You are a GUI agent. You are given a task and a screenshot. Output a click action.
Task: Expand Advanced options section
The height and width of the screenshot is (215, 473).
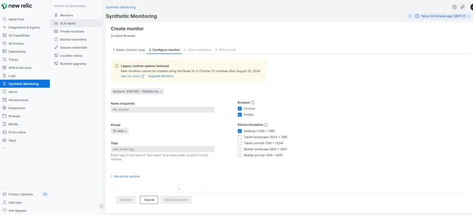point(125,176)
